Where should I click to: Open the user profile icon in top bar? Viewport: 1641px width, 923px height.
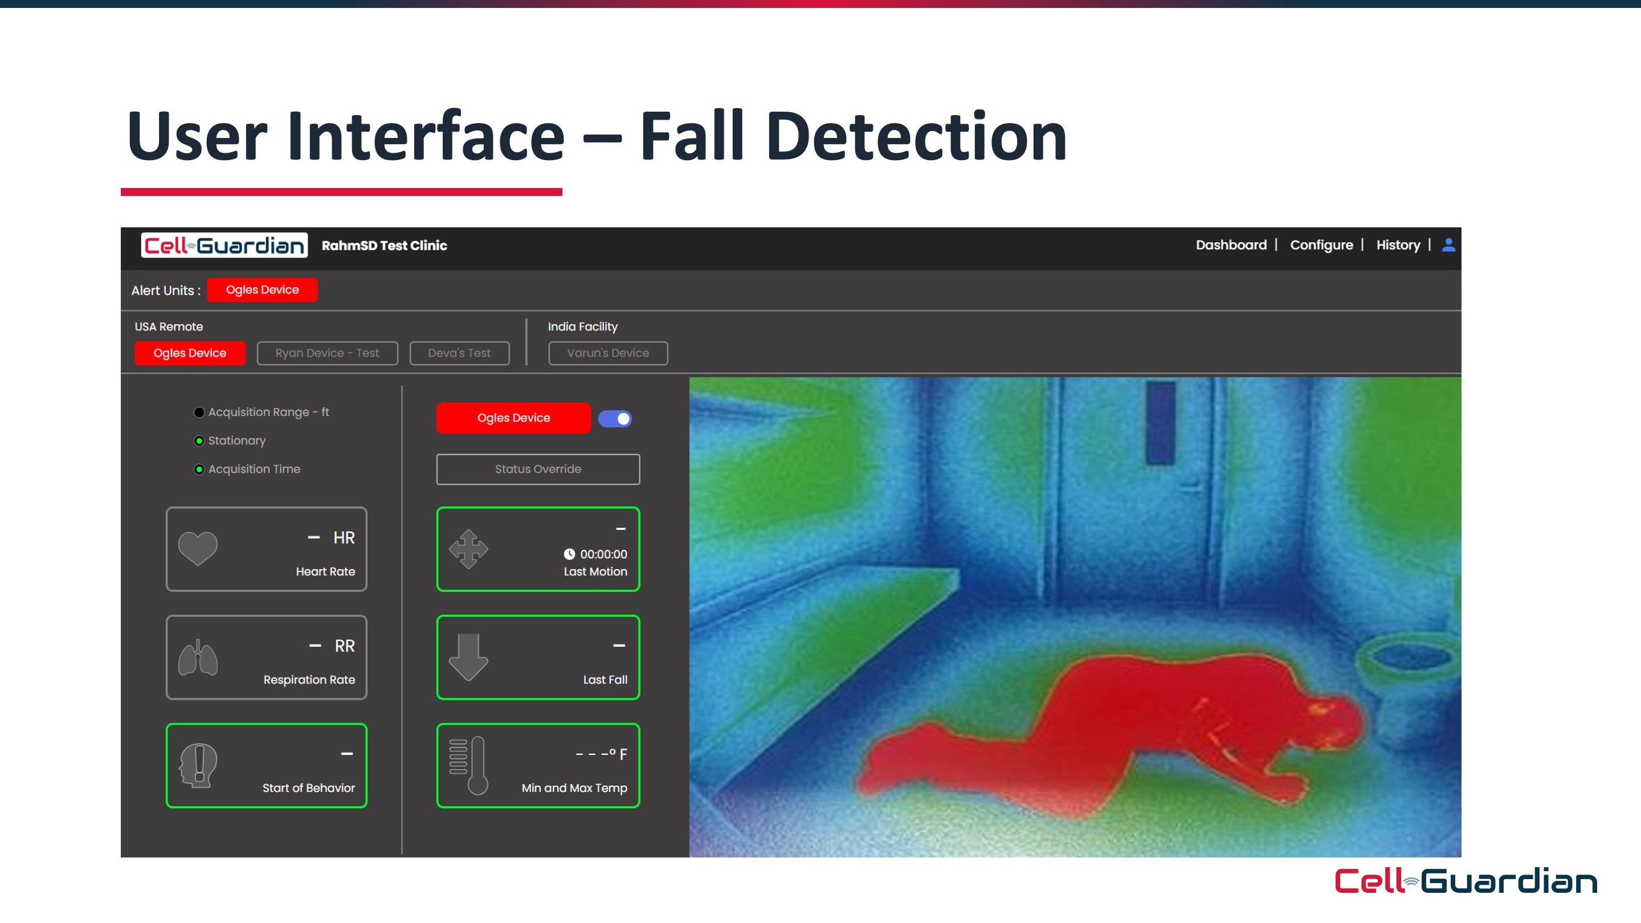[1448, 245]
